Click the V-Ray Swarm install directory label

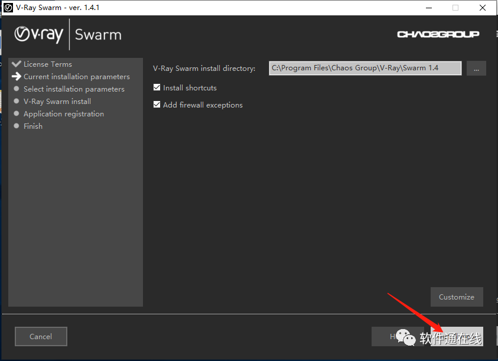click(204, 69)
